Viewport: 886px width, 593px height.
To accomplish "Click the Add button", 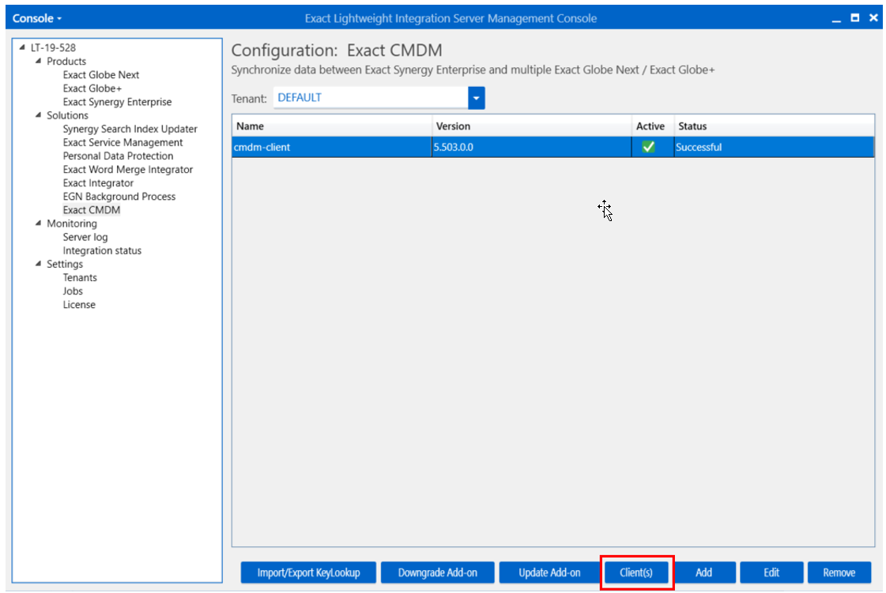I will (703, 572).
